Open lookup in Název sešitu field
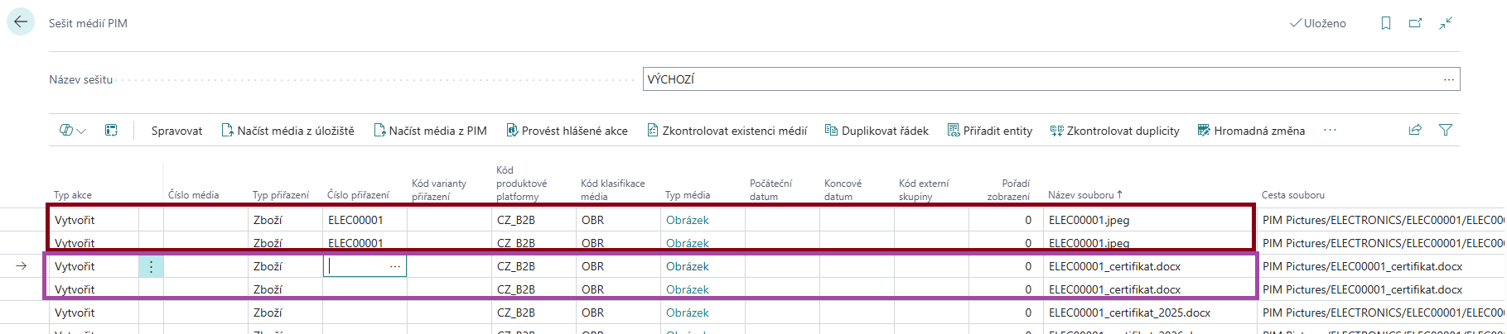Viewport: 1507px width, 334px height. [x=1448, y=79]
